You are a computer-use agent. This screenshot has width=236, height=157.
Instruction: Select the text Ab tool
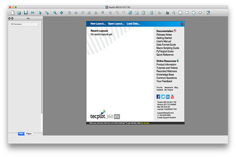click(167, 13)
